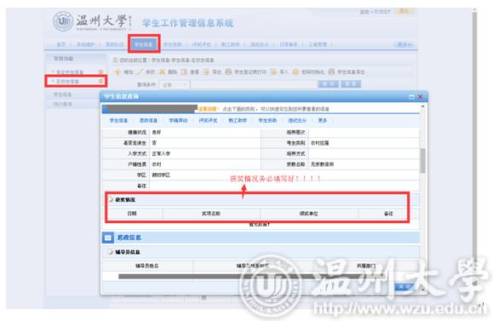Viewport: 493px width, 321px height.
Task: Click the 学生信息导出 export icon
Action: [331, 72]
